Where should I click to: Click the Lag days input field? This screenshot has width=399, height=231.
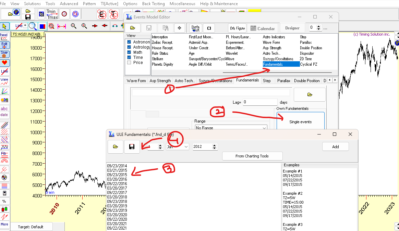click(260, 102)
